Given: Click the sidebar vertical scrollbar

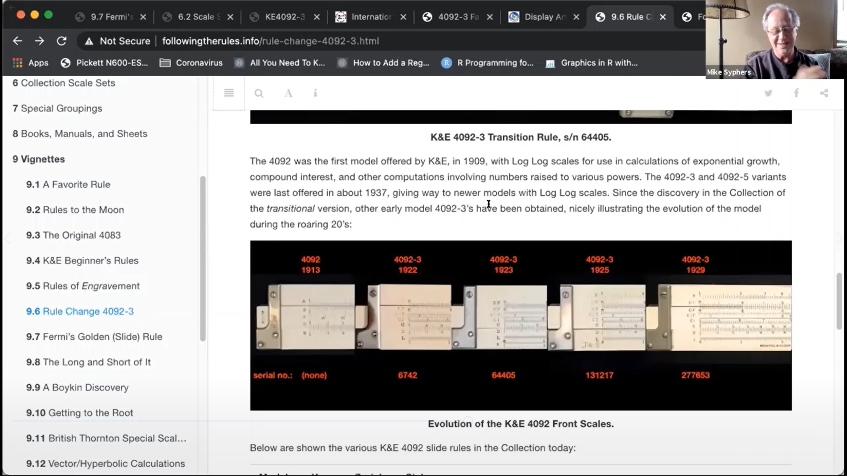Looking at the screenshot, I should pos(203,259).
